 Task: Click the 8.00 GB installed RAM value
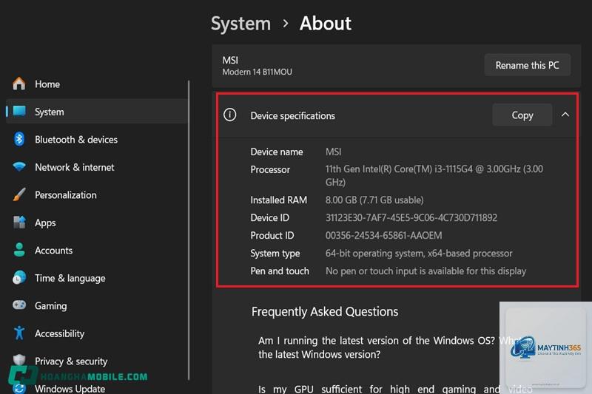[374, 200]
